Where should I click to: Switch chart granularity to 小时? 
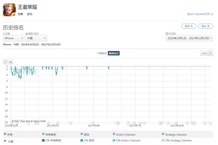[204, 53]
